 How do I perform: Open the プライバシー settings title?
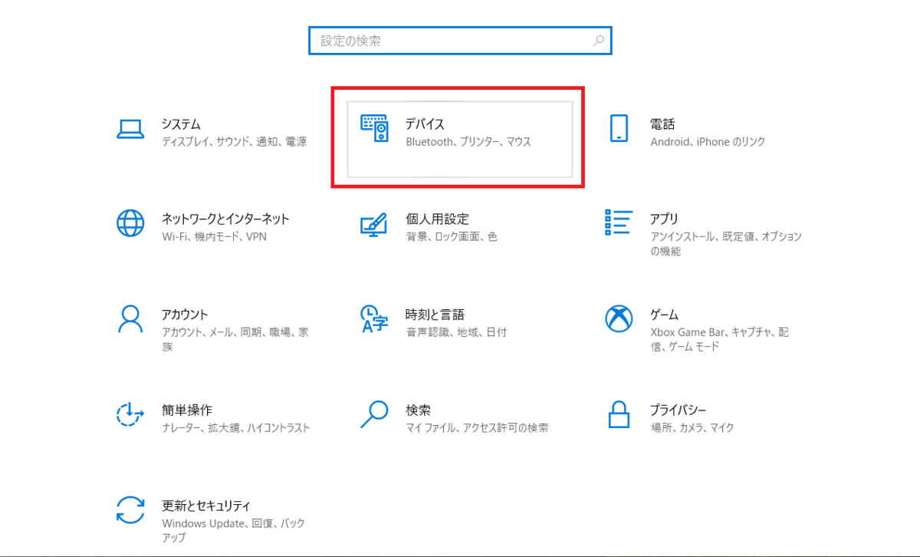(678, 410)
